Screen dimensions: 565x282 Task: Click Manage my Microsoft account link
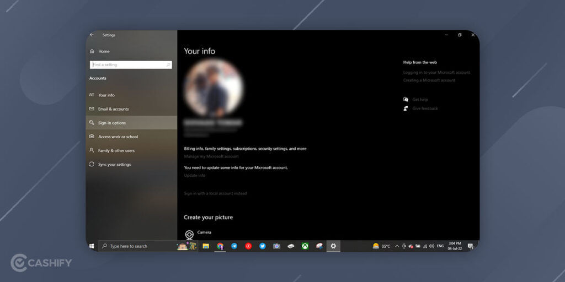click(x=211, y=156)
